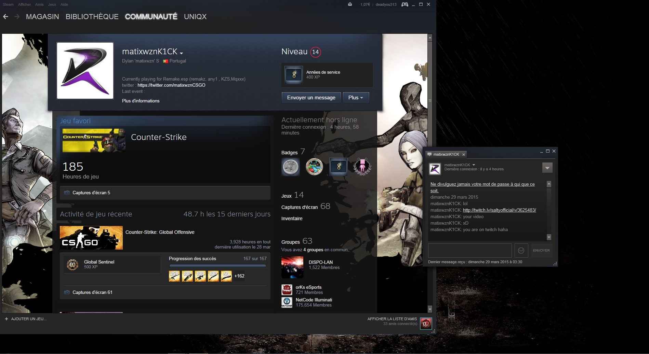Expand Plus d'informations link
The height and width of the screenshot is (354, 649).
tap(141, 101)
